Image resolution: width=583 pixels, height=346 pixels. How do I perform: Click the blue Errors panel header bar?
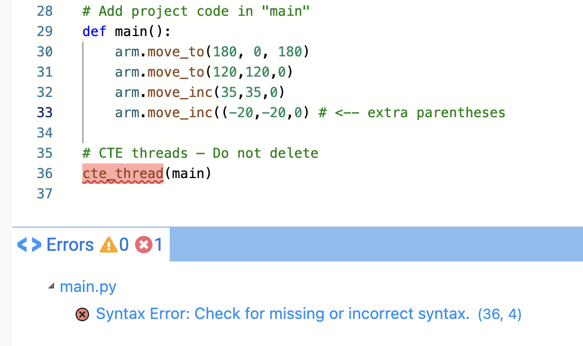coord(376,244)
